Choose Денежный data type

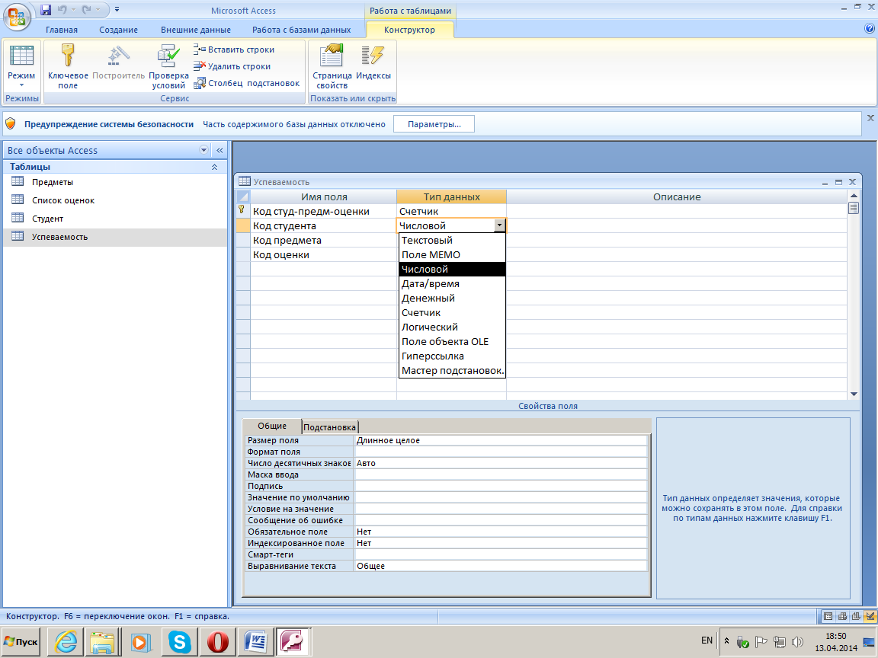(452, 299)
